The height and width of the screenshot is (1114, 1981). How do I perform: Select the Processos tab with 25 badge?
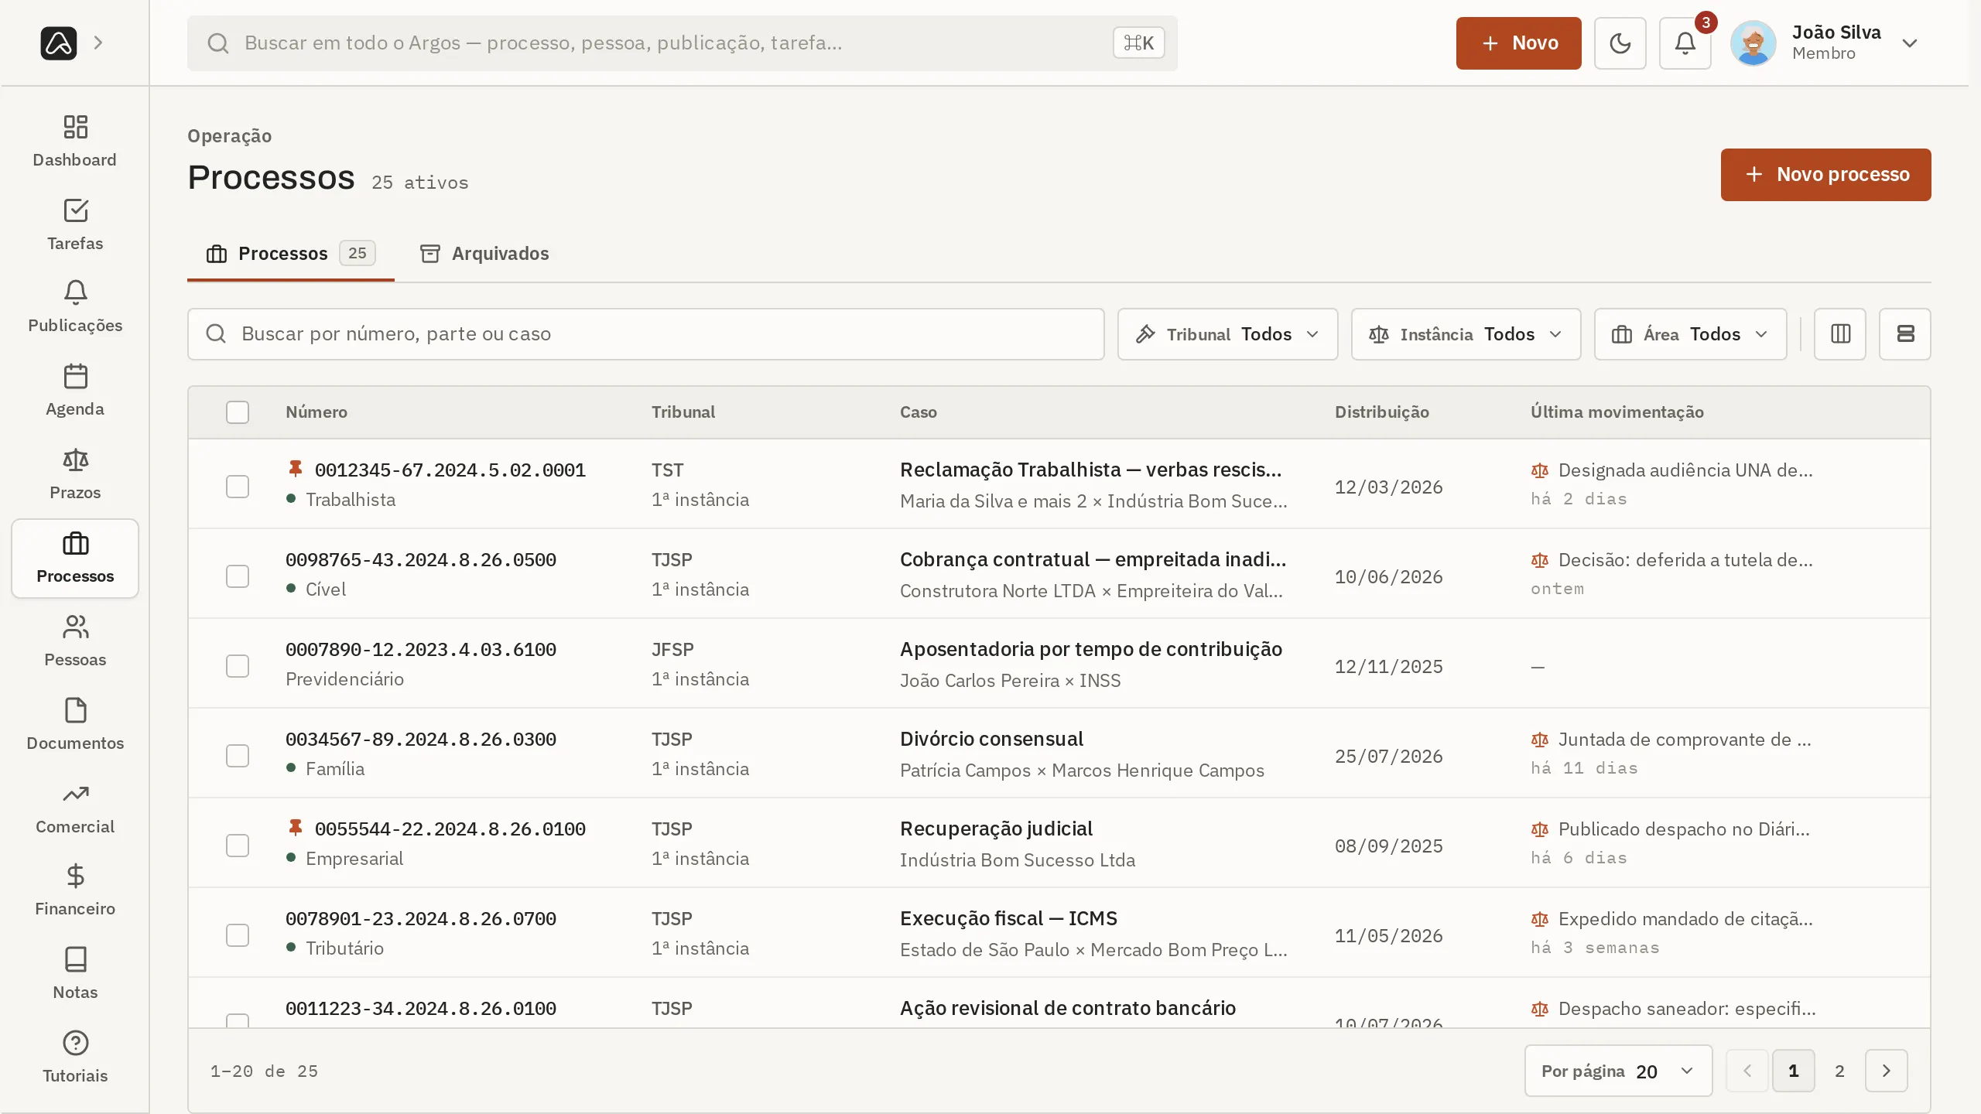[291, 254]
